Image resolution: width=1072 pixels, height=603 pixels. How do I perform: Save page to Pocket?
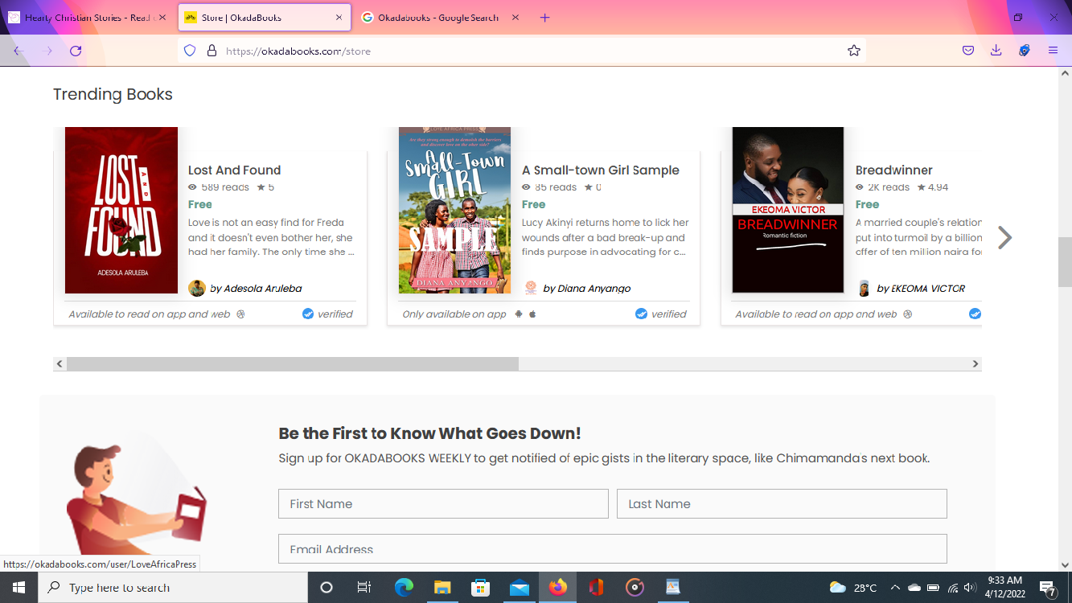click(968, 51)
